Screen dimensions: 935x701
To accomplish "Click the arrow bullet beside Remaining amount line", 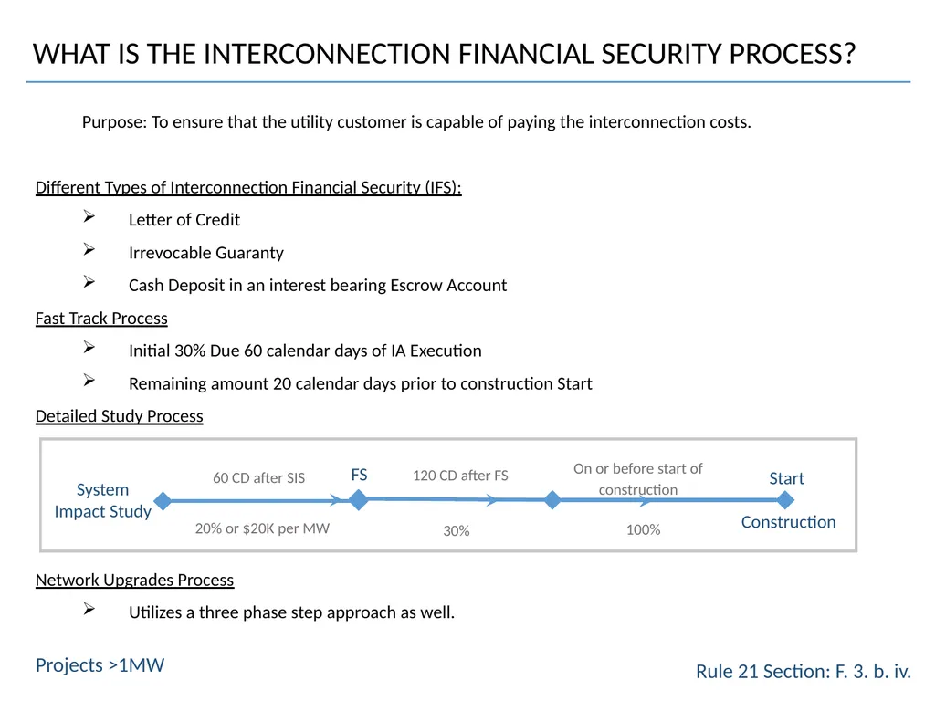I will pos(89,381).
